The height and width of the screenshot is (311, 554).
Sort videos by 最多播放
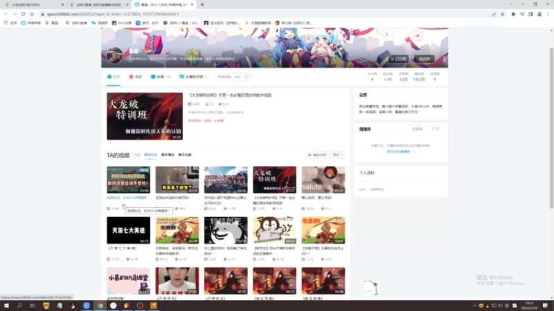click(x=168, y=155)
